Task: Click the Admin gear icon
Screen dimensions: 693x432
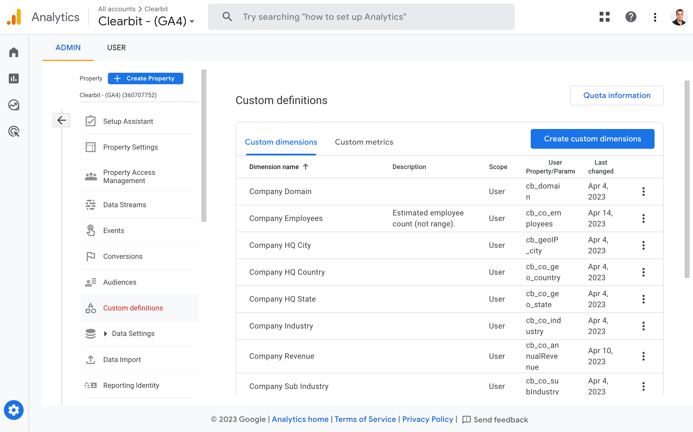Action: point(14,410)
